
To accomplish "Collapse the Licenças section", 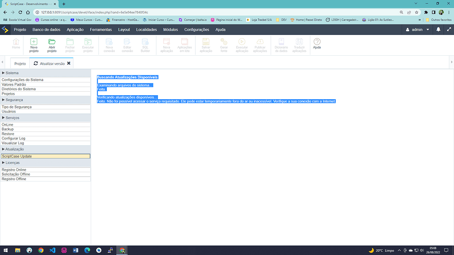I will [4, 162].
